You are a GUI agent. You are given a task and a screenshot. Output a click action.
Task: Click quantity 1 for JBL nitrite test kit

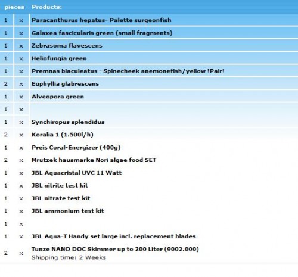(6, 185)
